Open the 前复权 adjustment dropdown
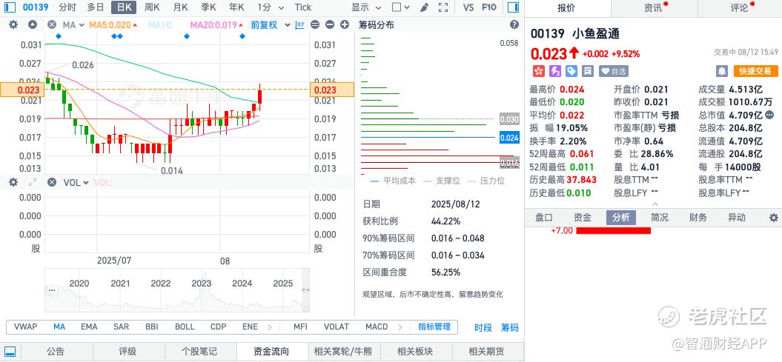The image size is (782, 362). point(265,24)
